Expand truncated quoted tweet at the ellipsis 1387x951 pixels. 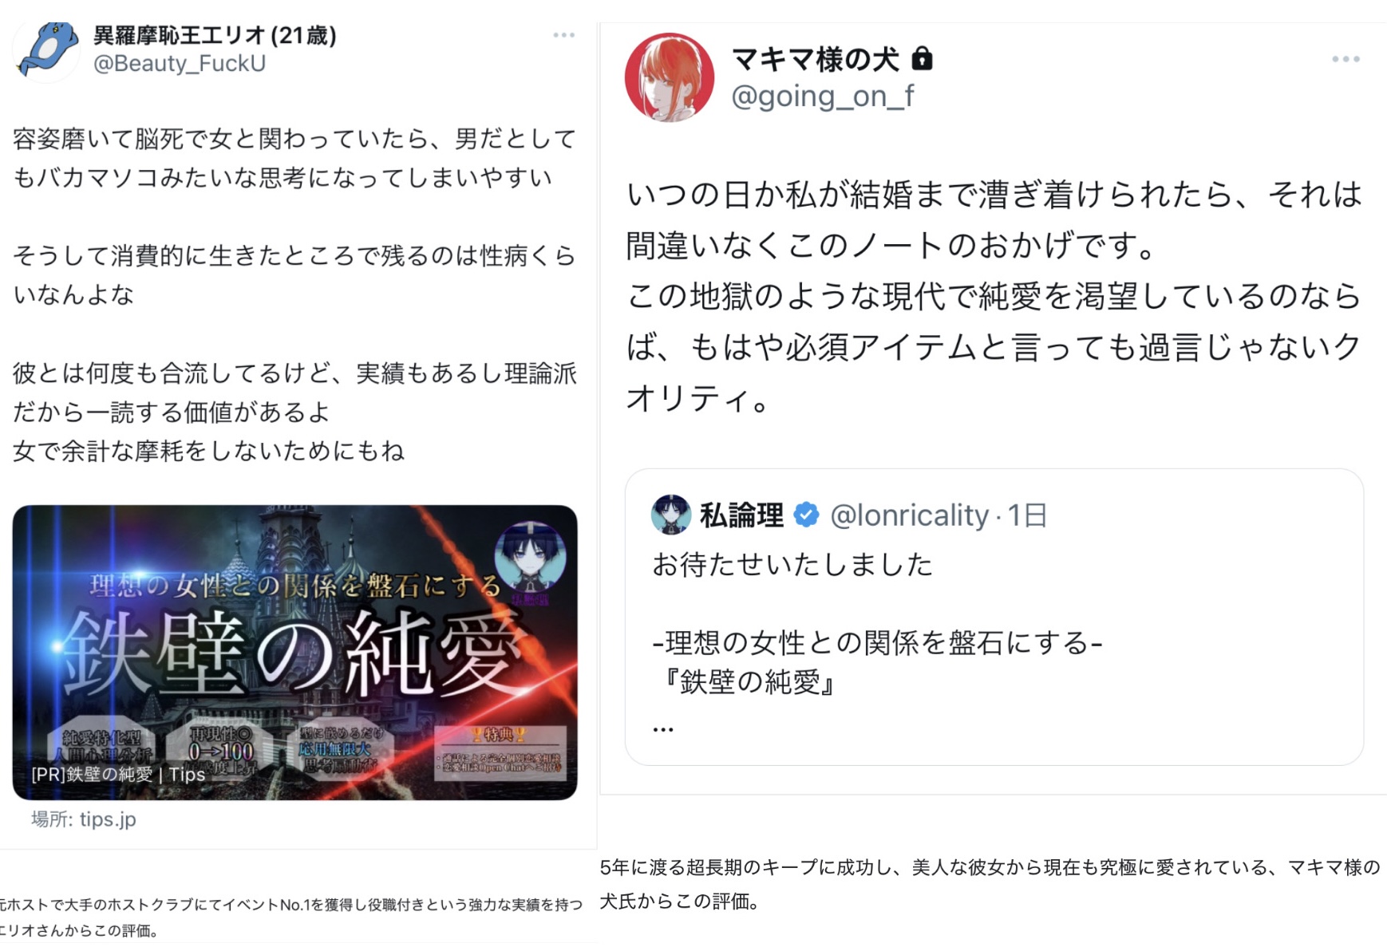663,728
